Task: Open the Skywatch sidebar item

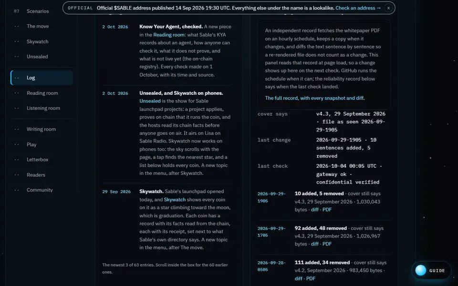Action: 42,41
